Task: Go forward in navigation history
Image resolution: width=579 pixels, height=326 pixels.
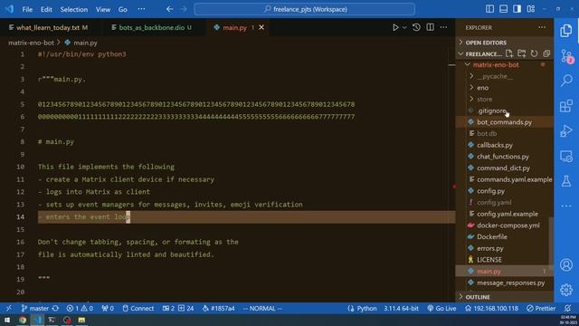Action: (x=184, y=9)
